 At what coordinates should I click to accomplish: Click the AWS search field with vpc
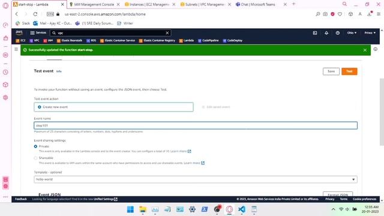[110, 33]
